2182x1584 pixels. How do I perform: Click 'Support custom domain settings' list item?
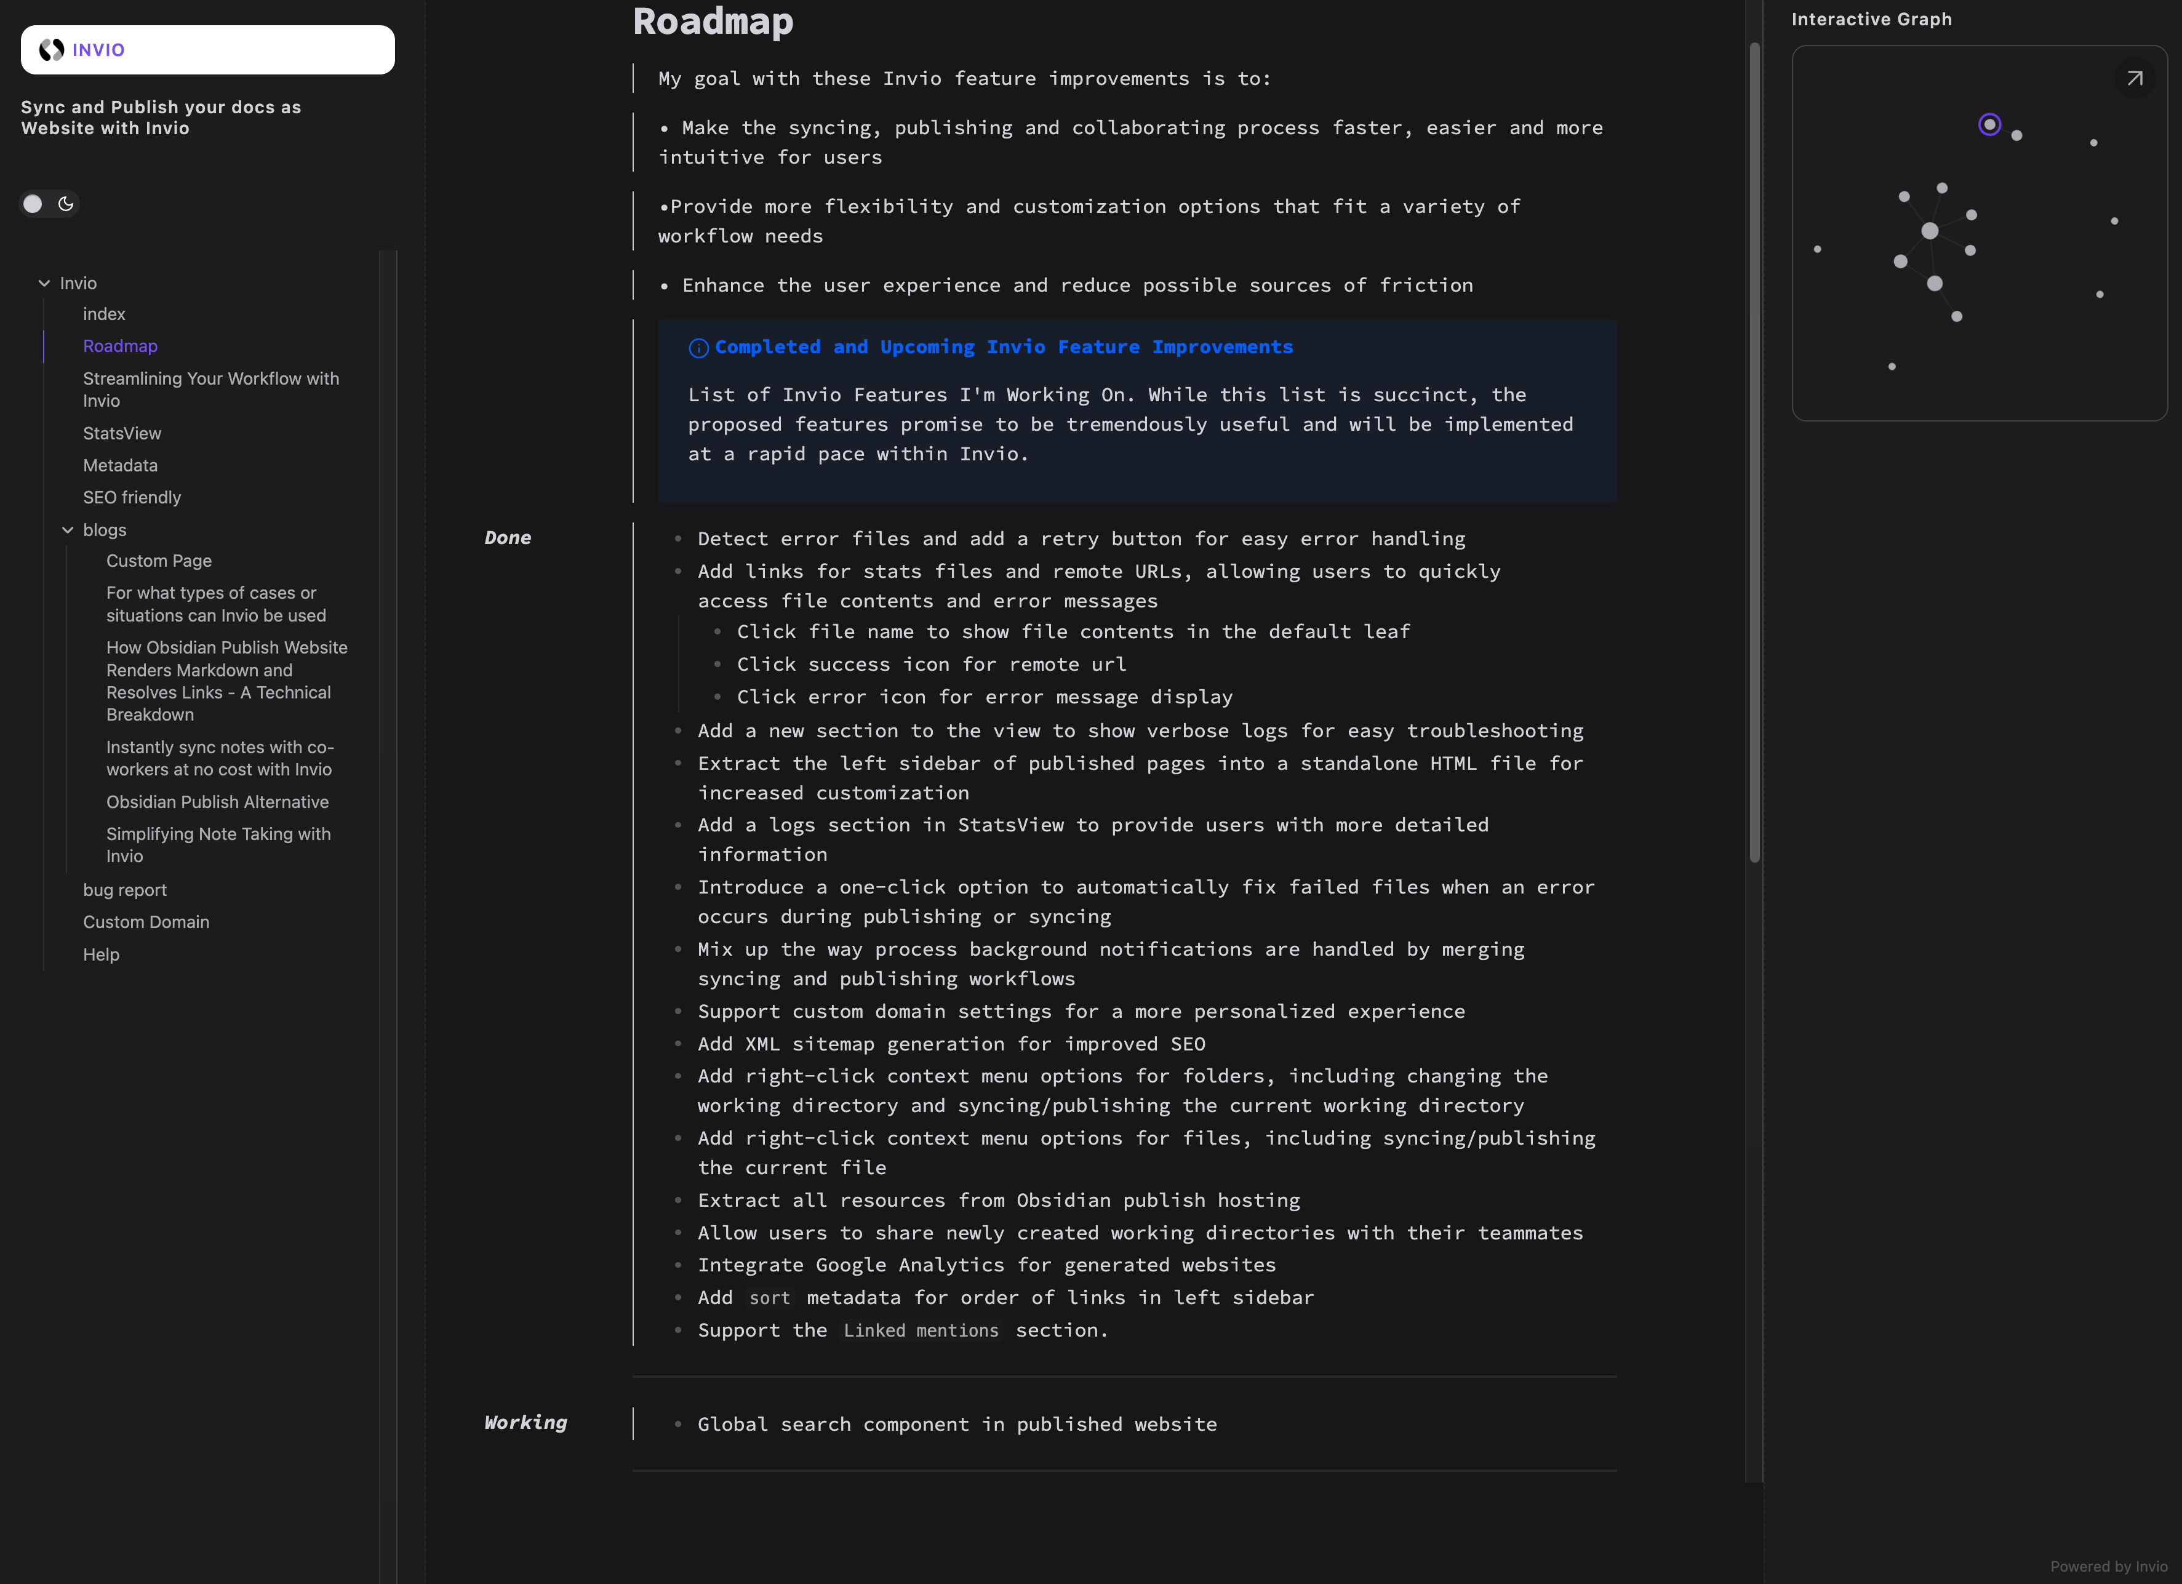1081,1010
